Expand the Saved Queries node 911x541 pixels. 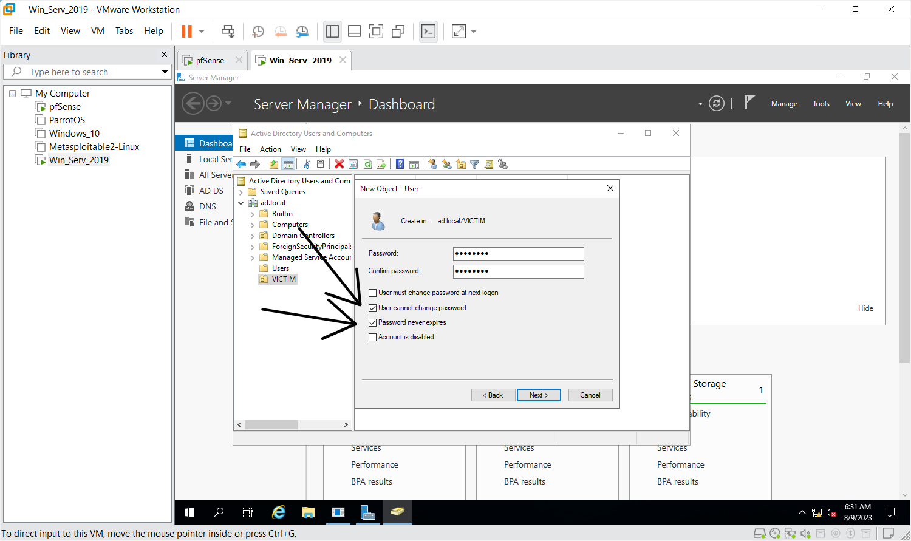(x=241, y=192)
